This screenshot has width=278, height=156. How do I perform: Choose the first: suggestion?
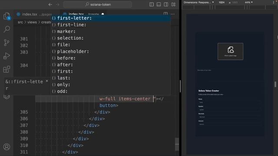(111, 71)
